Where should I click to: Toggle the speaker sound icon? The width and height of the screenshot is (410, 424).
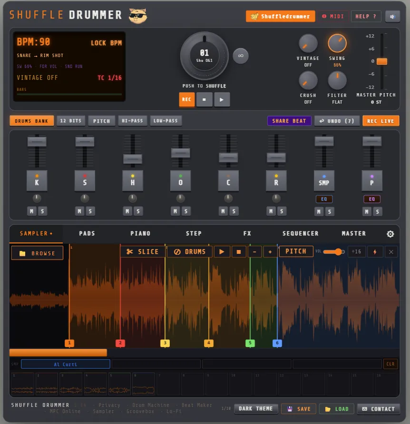coord(392,17)
